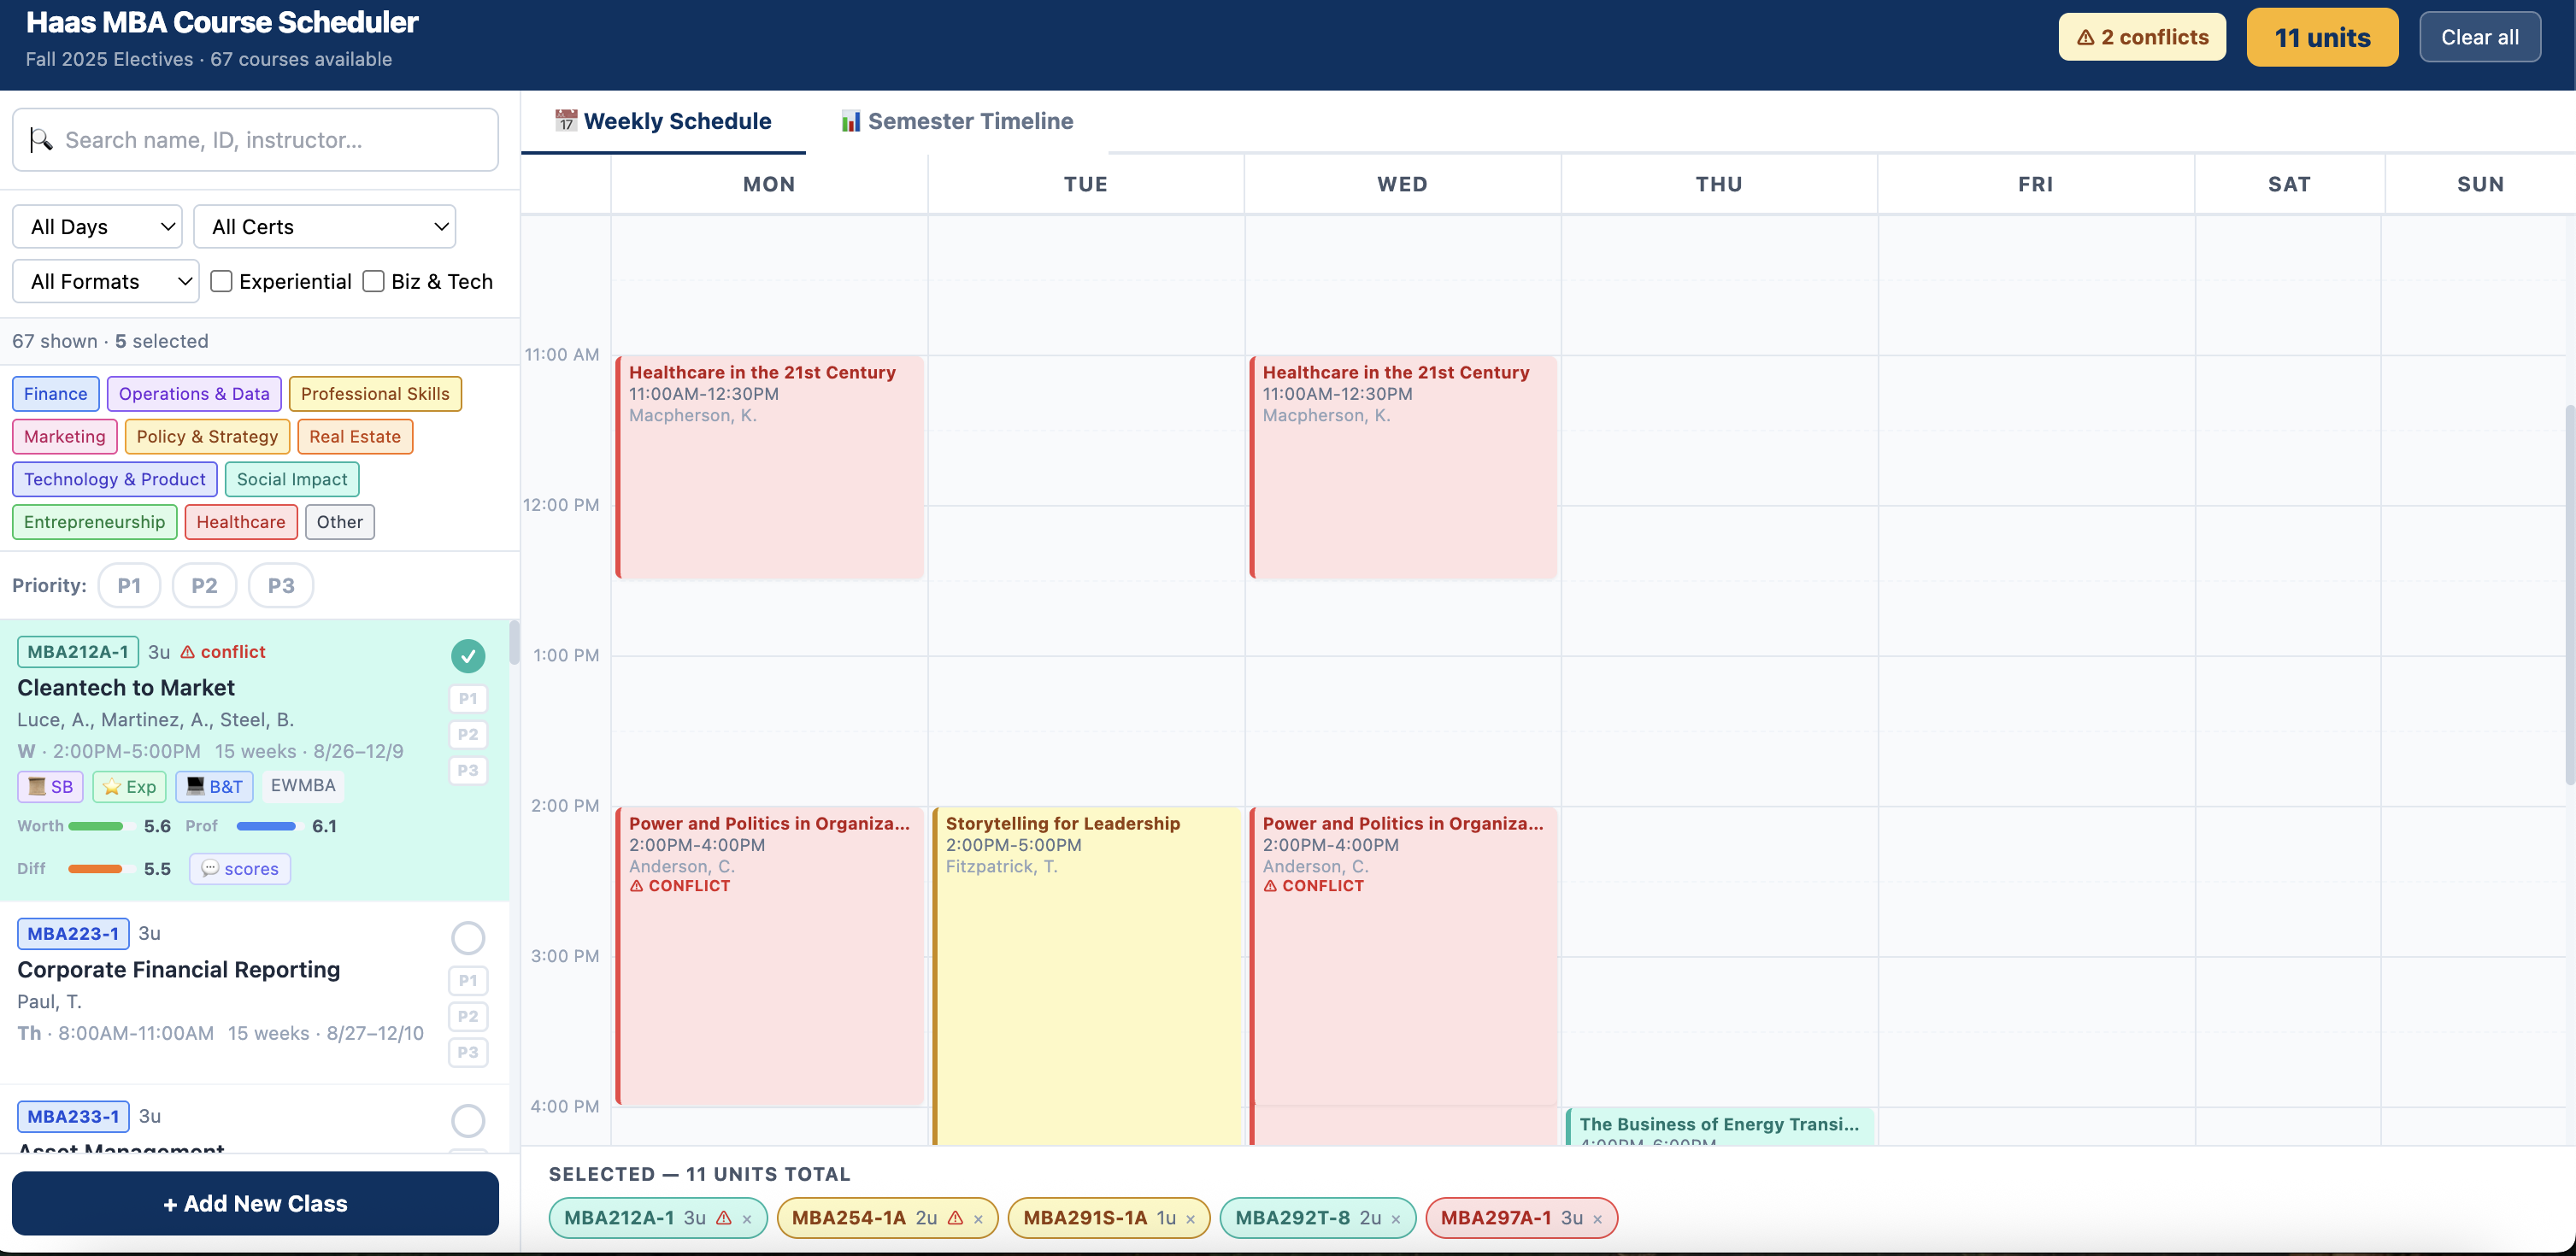
Task: Click the bar chart icon on Semester Timeline tab
Action: pyautogui.click(x=850, y=121)
